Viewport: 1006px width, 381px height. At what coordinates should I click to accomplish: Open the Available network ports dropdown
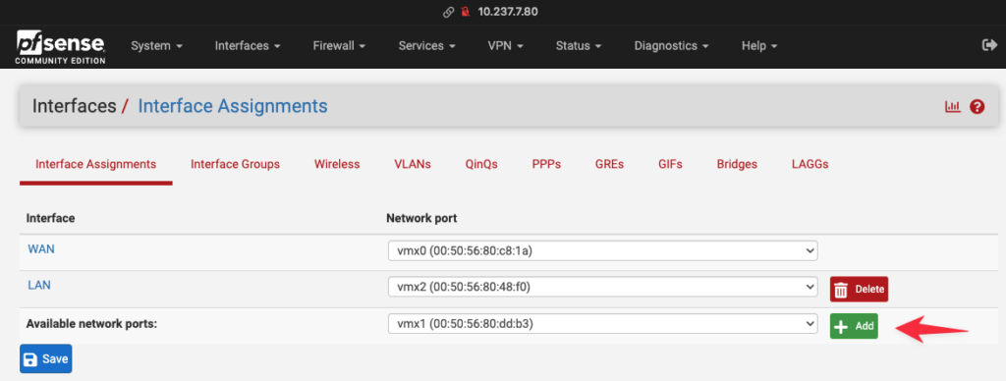point(602,325)
